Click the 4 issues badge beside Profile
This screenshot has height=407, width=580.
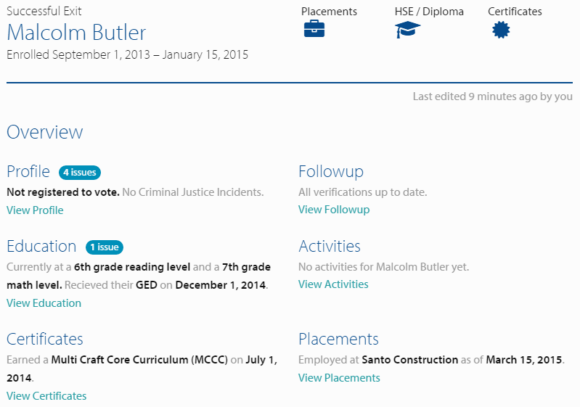coord(80,173)
